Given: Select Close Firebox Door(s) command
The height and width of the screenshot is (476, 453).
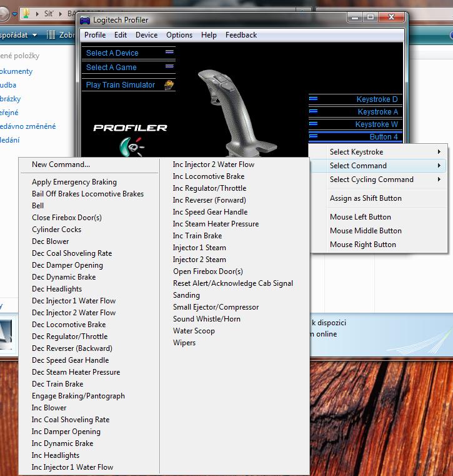Looking at the screenshot, I should (67, 218).
